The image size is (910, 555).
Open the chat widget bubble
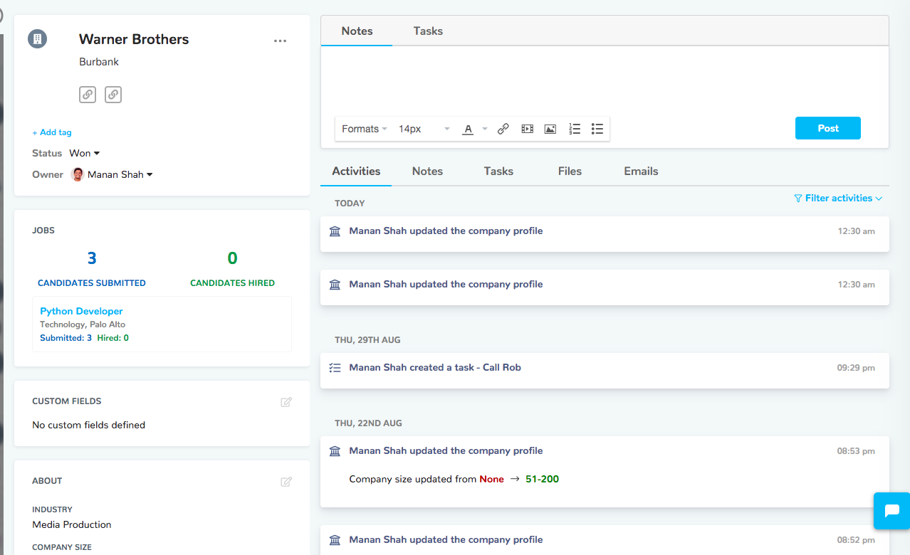(x=891, y=510)
